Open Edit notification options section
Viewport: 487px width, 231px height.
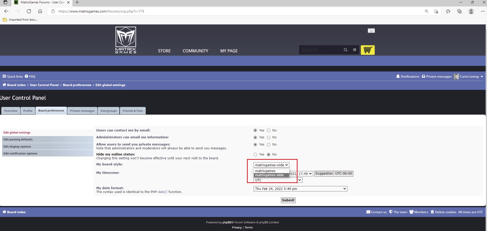tap(48, 153)
